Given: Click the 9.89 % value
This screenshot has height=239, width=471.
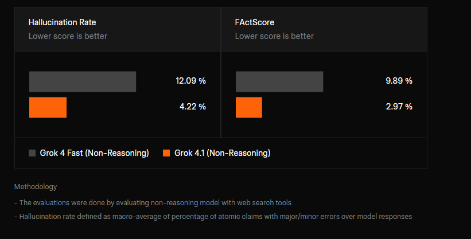Looking at the screenshot, I should click(x=399, y=81).
